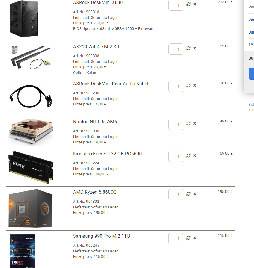The height and width of the screenshot is (268, 254).
Task: Remove Noctua NH-L9a-AM5 cooler
Action: tap(195, 123)
